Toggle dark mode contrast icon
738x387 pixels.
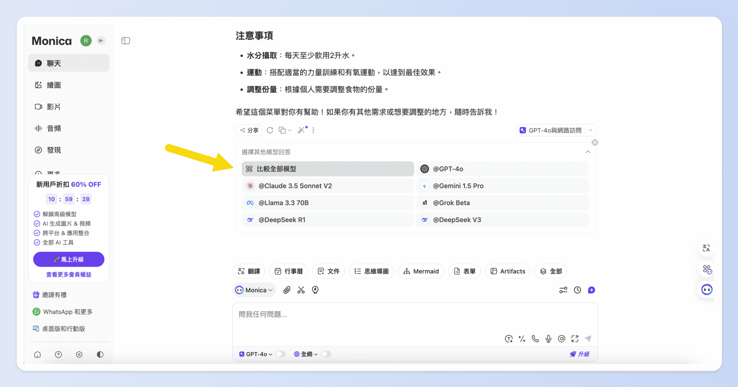point(100,354)
